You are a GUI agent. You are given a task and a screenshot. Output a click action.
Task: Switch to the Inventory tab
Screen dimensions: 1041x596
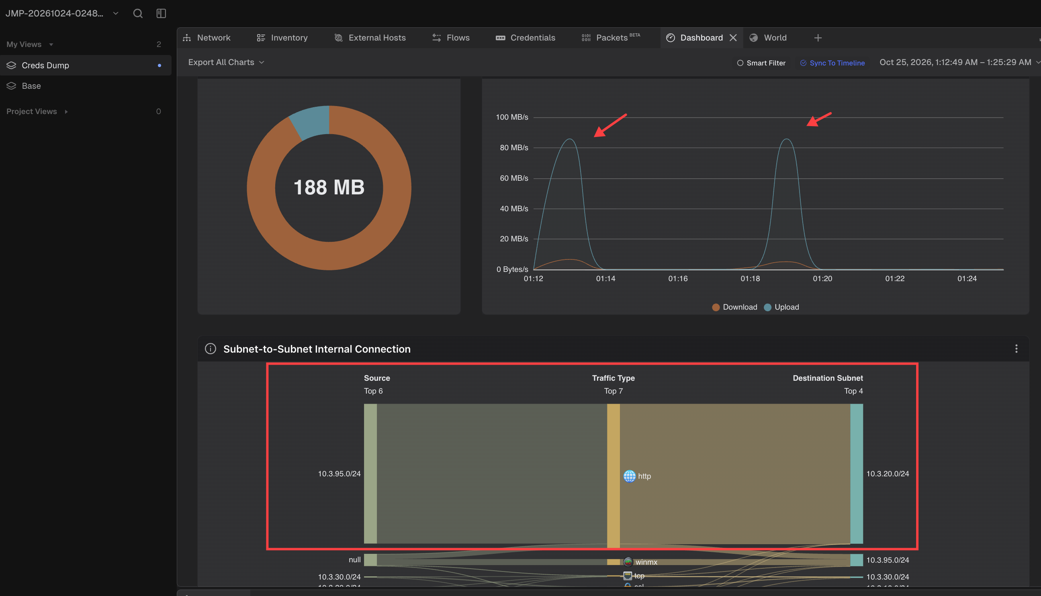pyautogui.click(x=282, y=38)
